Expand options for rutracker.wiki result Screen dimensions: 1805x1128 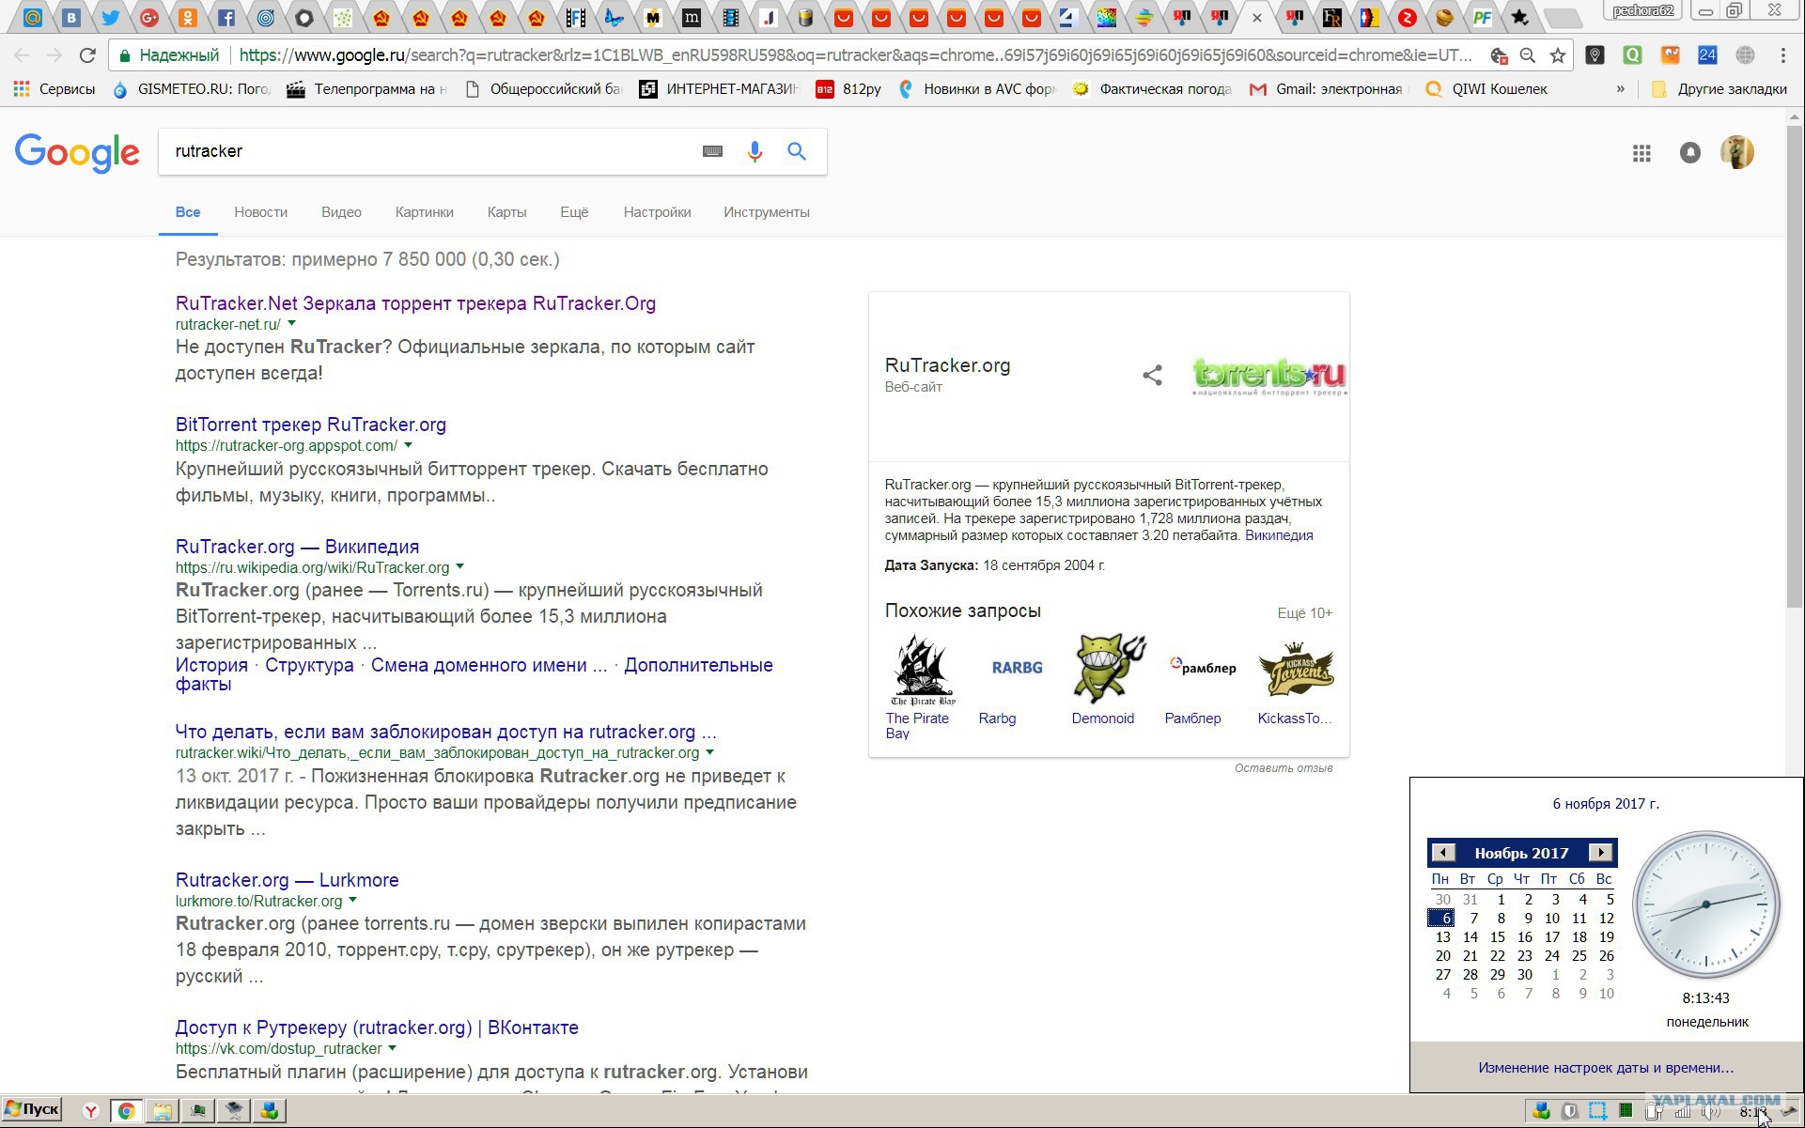click(x=709, y=751)
